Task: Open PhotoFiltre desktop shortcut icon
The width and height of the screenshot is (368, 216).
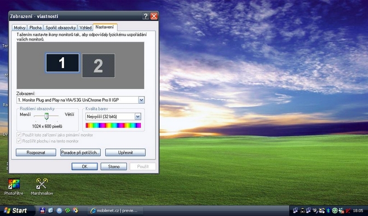Action: pyautogui.click(x=14, y=184)
